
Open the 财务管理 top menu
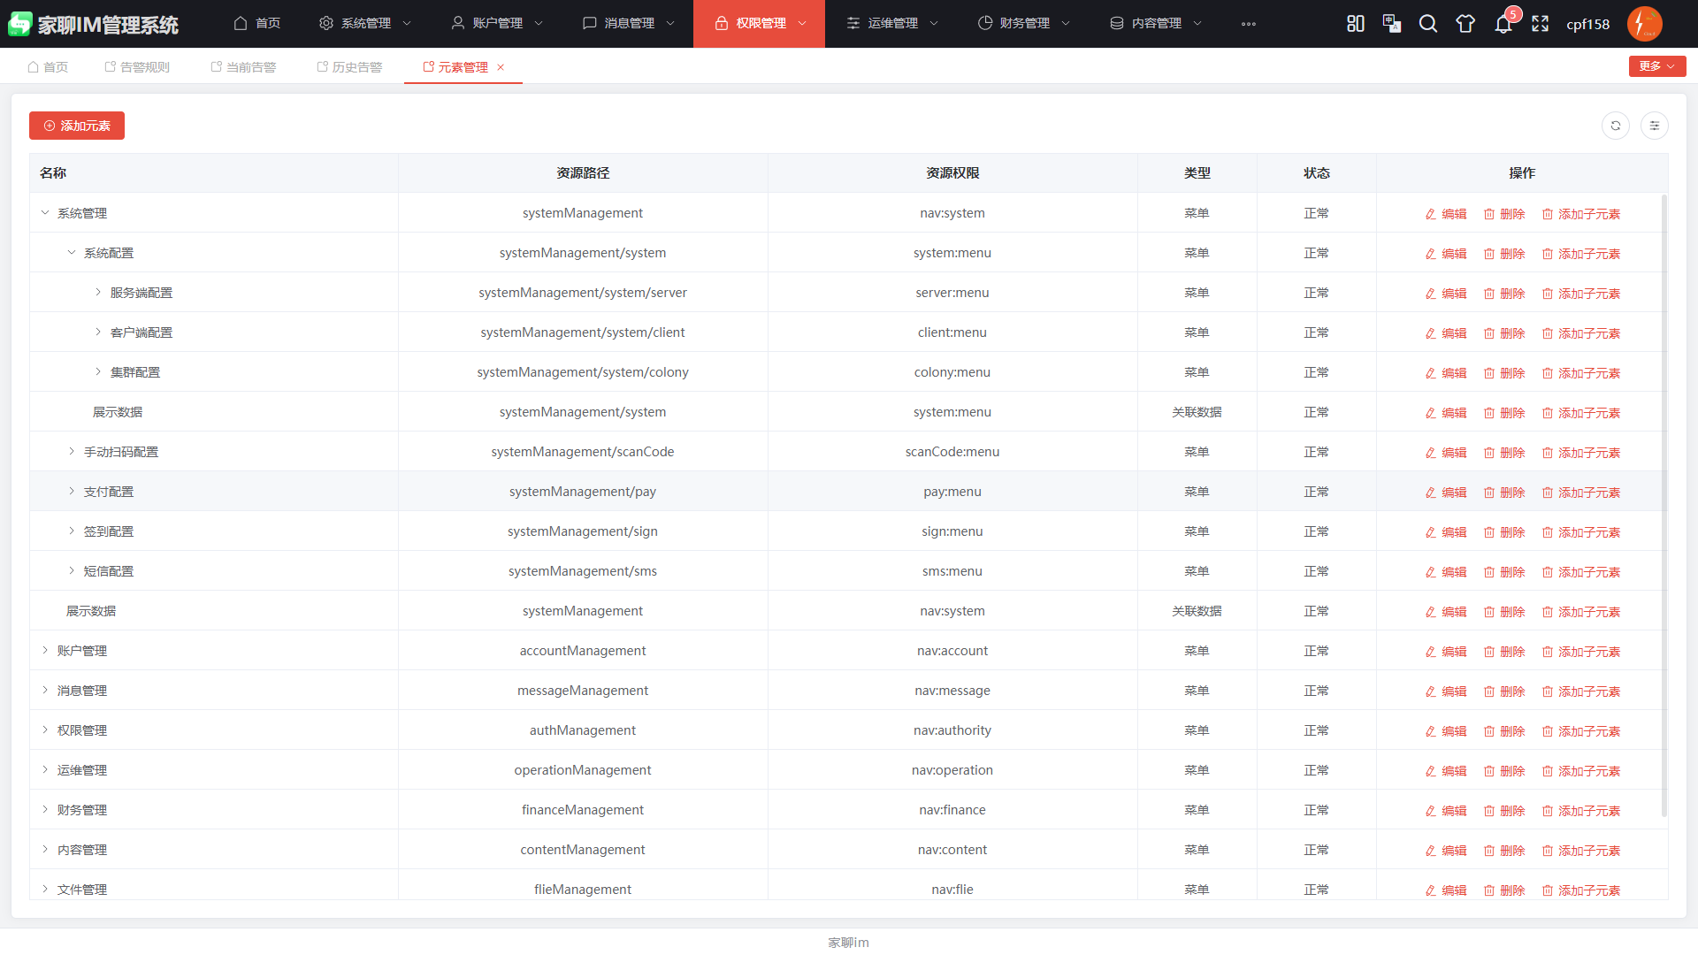pyautogui.click(x=1024, y=24)
